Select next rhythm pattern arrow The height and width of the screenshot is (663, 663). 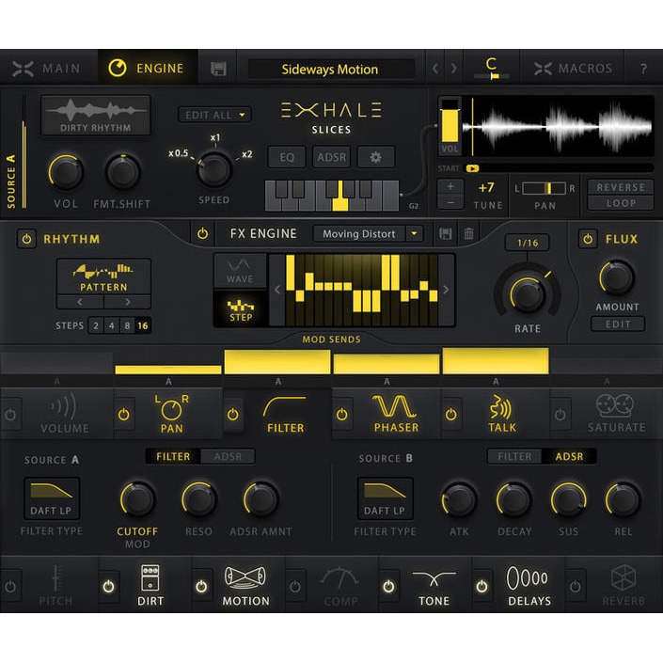(x=127, y=302)
